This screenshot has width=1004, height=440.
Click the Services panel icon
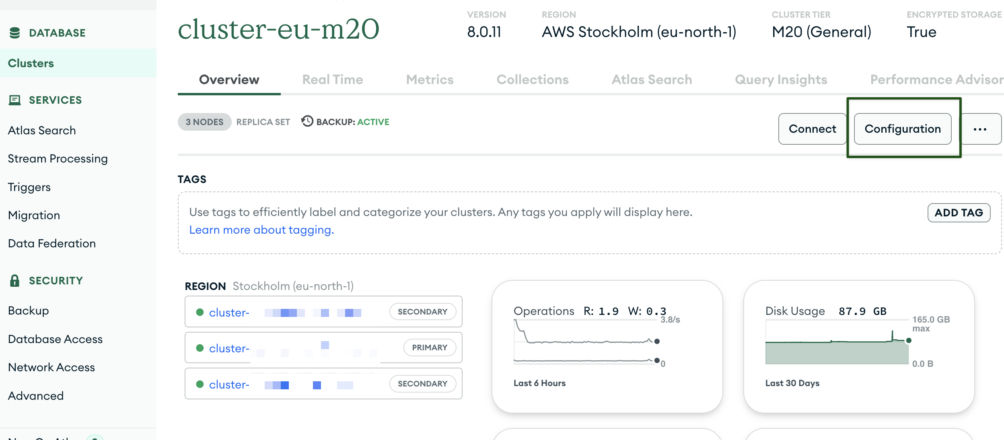pos(15,100)
